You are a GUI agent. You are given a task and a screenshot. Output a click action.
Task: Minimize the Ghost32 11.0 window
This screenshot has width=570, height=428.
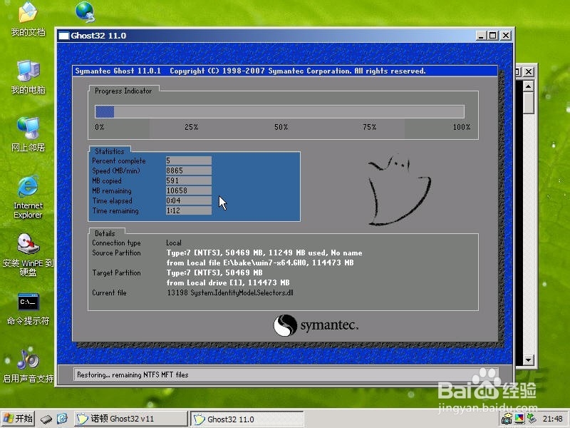[481, 36]
